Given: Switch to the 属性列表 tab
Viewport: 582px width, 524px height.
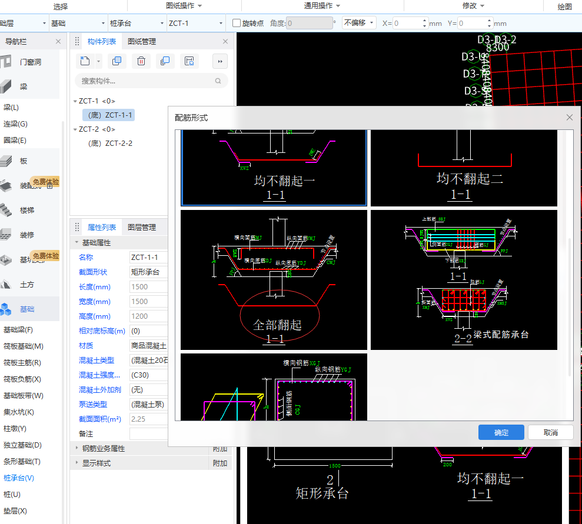Looking at the screenshot, I should (102, 228).
